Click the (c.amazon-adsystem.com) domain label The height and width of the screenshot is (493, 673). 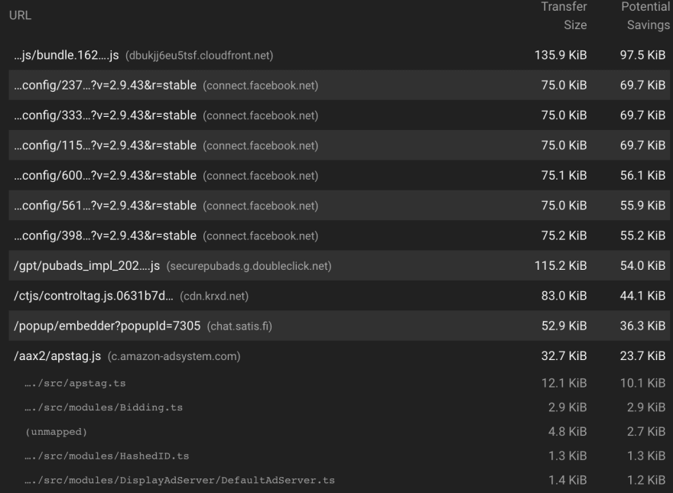[x=174, y=356]
